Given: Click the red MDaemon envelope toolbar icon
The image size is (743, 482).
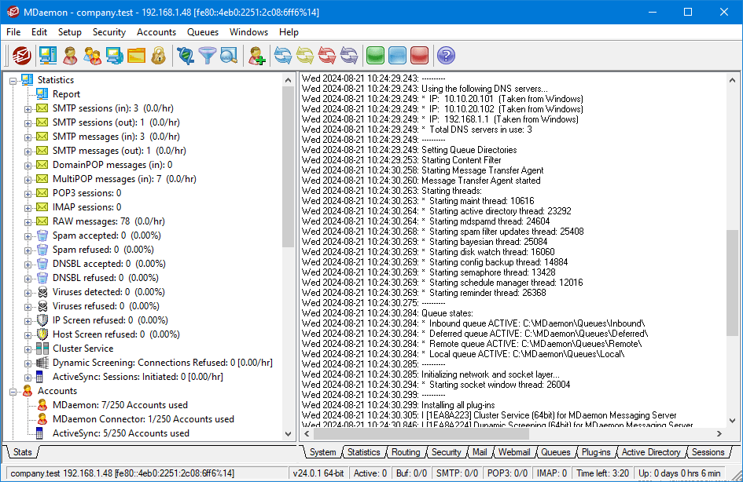Looking at the screenshot, I should [22, 55].
